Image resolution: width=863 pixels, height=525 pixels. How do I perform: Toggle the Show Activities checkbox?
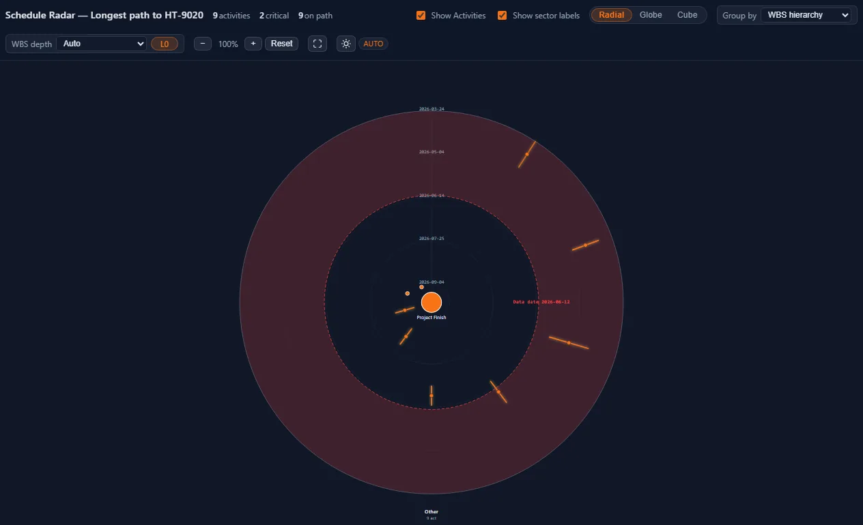tap(421, 15)
